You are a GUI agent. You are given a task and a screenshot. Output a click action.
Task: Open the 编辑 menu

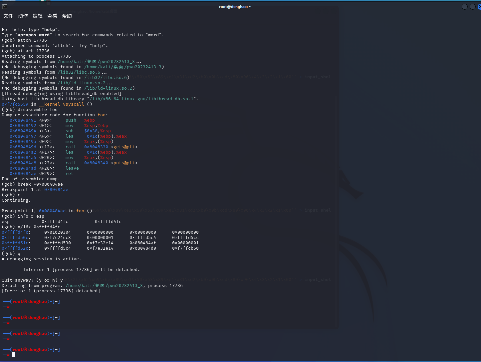click(x=38, y=16)
